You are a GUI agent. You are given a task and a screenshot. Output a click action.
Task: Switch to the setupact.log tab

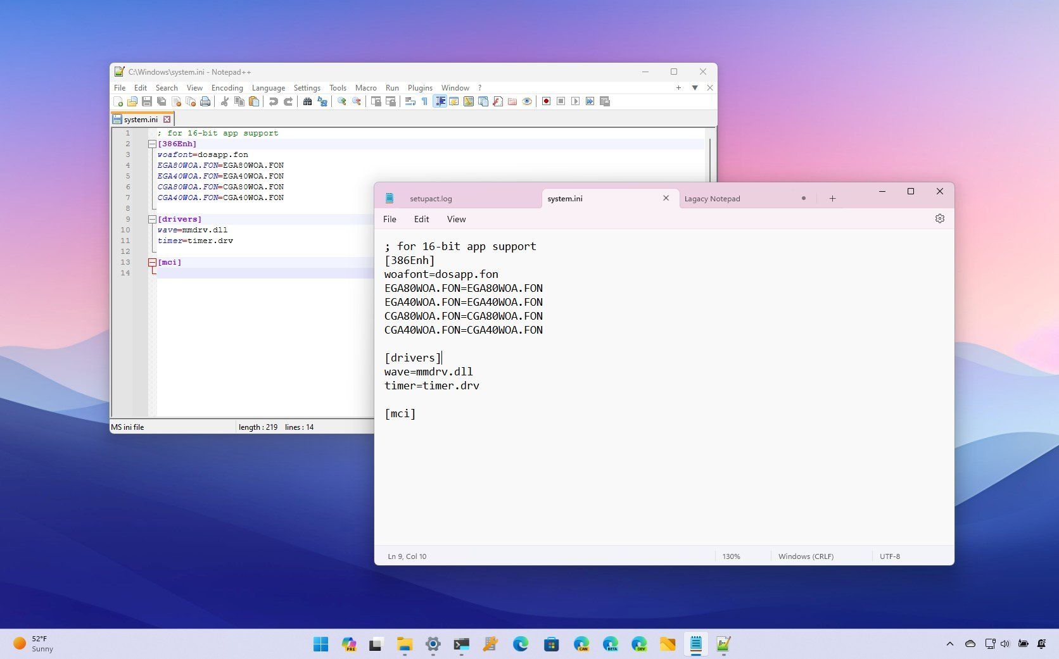(x=431, y=198)
